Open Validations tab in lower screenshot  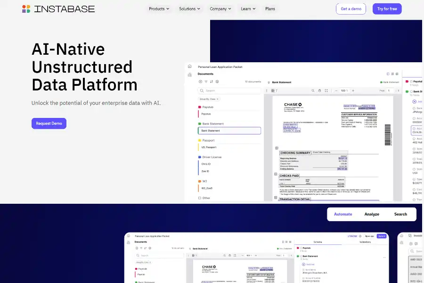pos(365,242)
